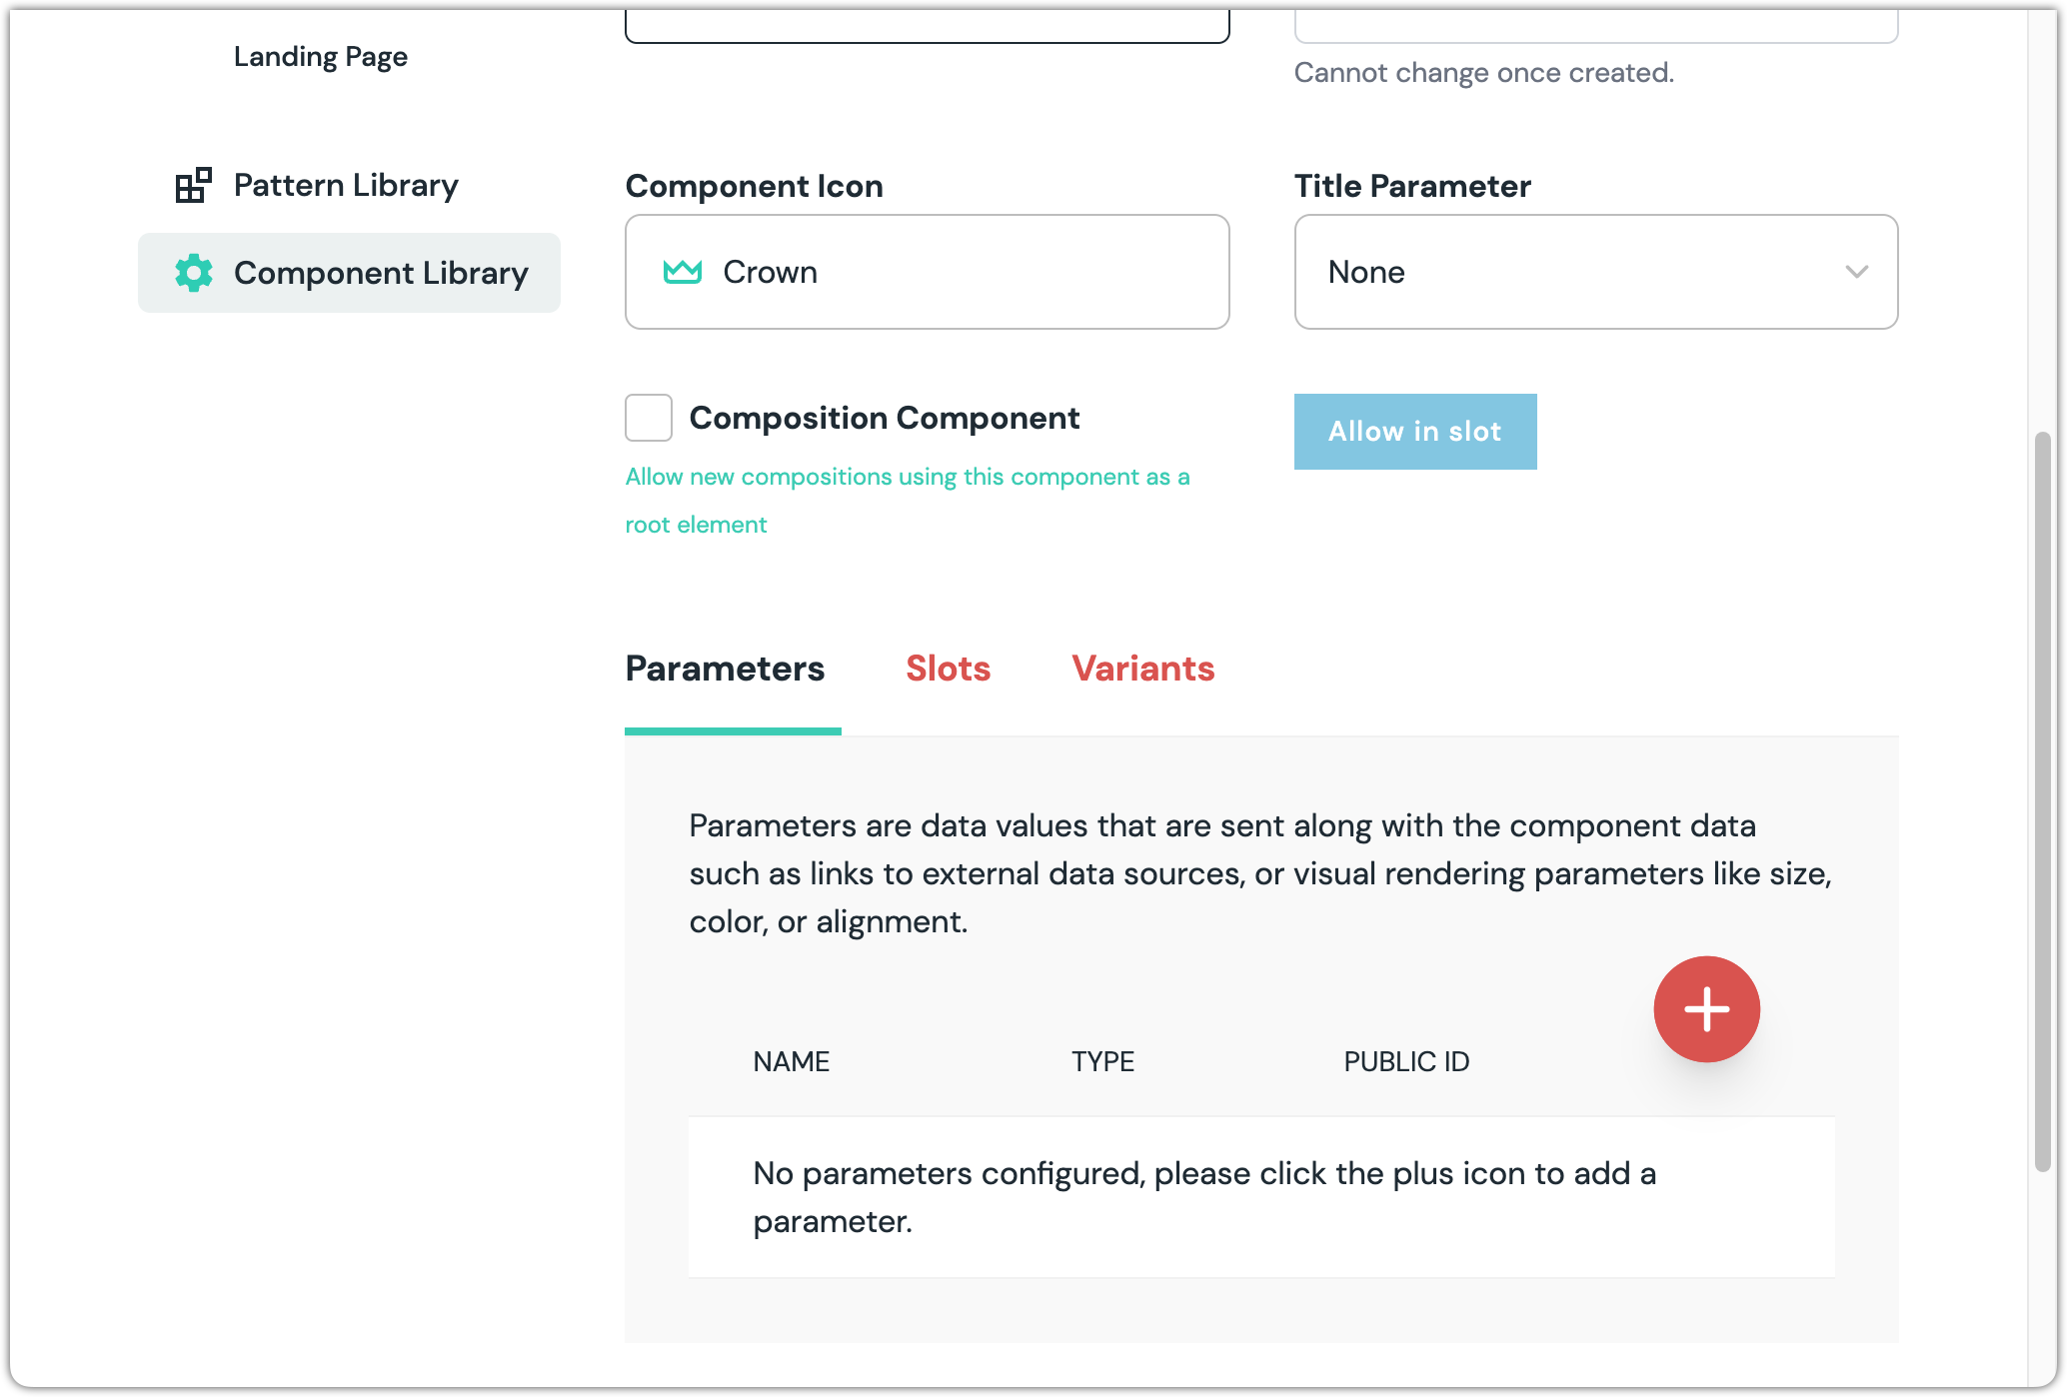
Task: Open Pattern Library from the sidebar
Action: click(346, 185)
